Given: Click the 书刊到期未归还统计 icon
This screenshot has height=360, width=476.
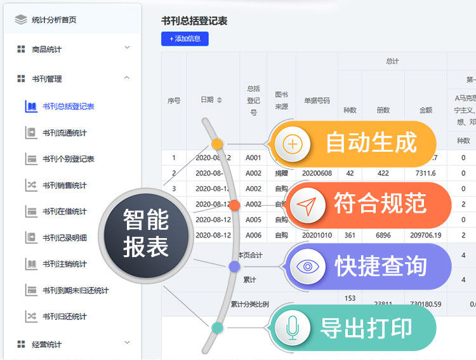Looking at the screenshot, I should (31, 290).
